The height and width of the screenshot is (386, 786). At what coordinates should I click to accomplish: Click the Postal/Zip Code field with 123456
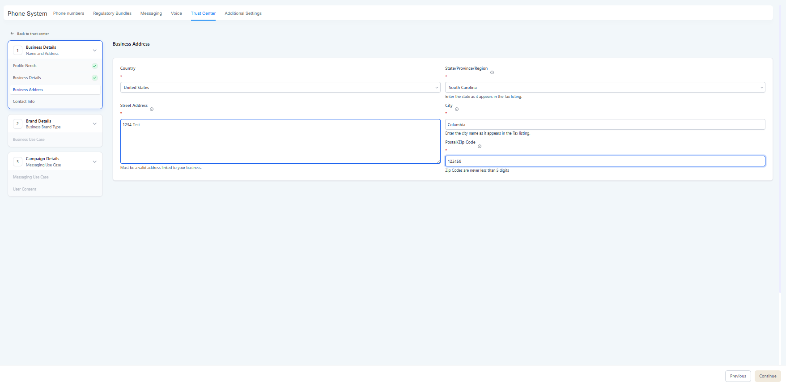(605, 161)
